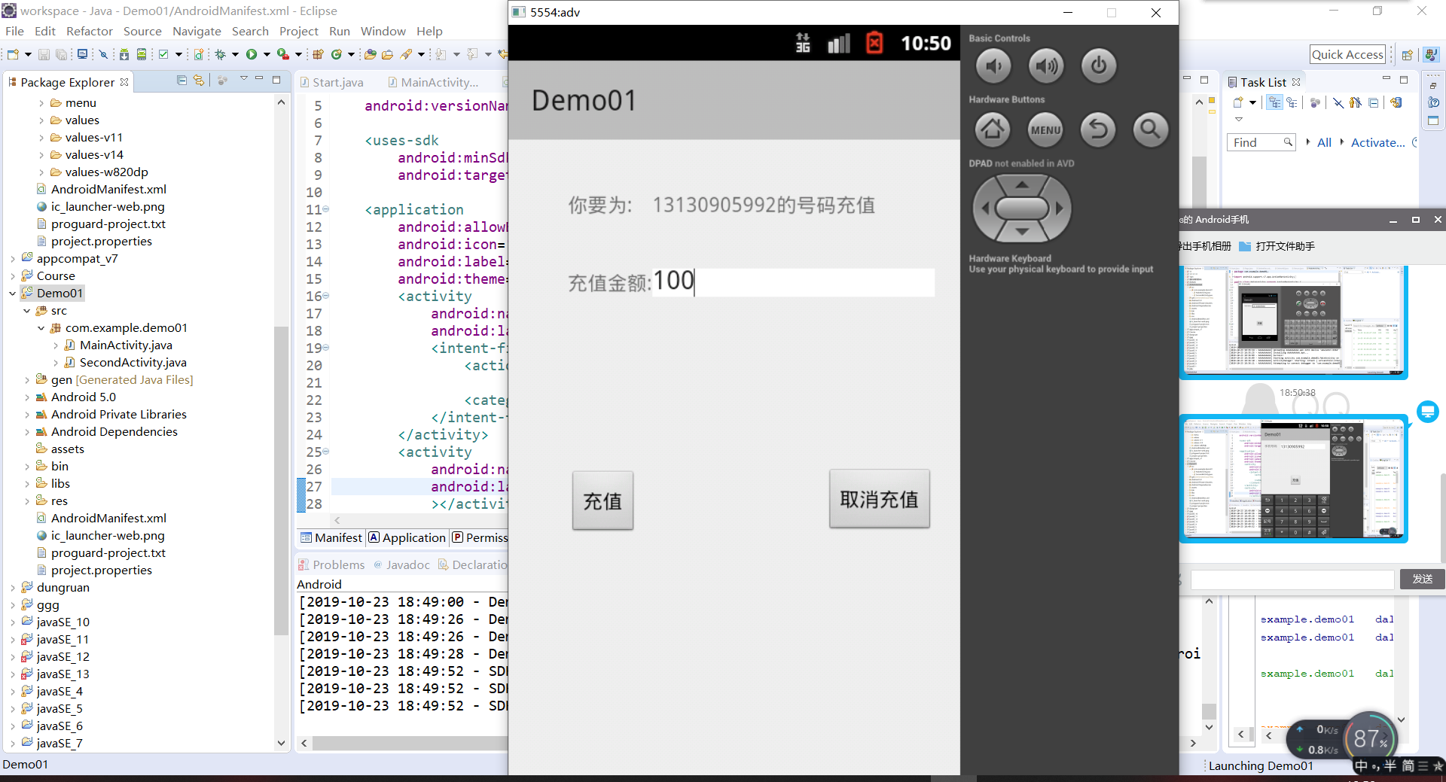Click the New Android XML File icon

point(199,54)
